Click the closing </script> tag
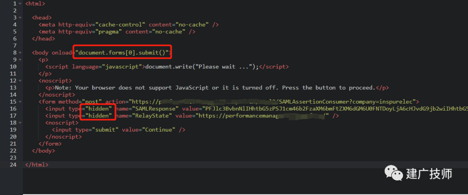Image resolution: width=468 pixels, height=195 pixels. click(274, 67)
